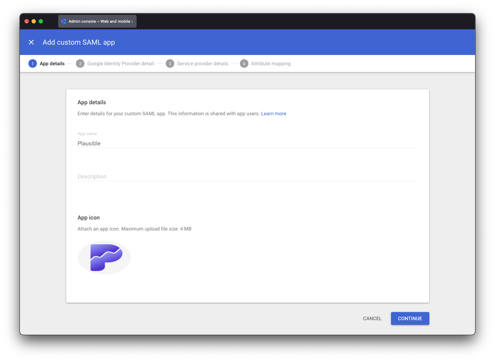Click the Plausible app icon thumbnail

coord(104,257)
